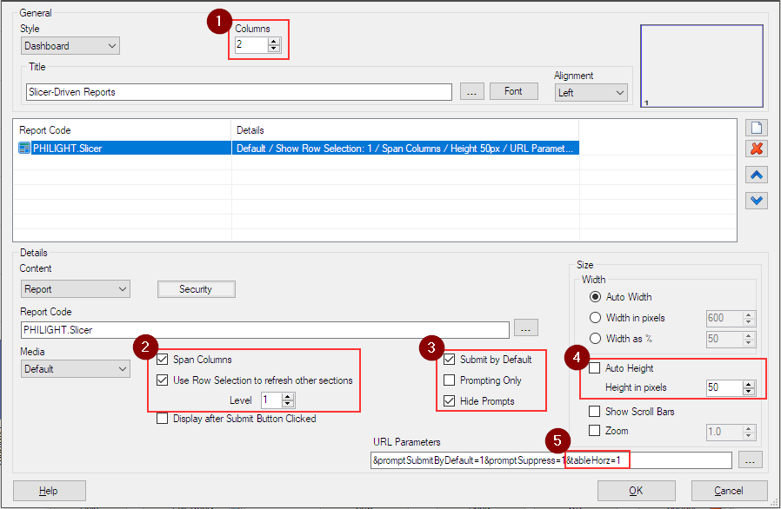The width and height of the screenshot is (781, 509).
Task: Click the Default / Show Row Selection details cell
Action: tap(405, 148)
